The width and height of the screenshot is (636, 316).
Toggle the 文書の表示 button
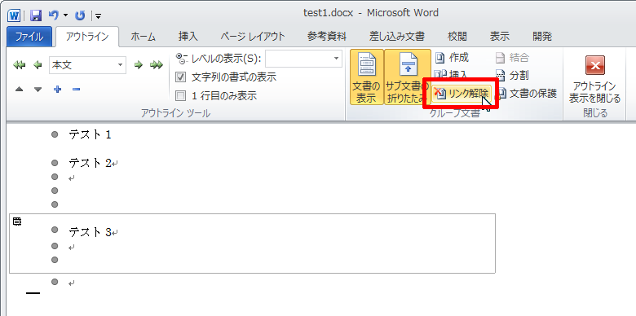(x=366, y=77)
